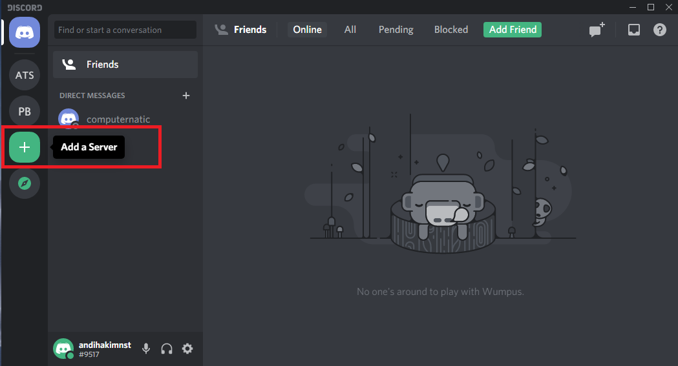
Task: Switch to the Blocked tab
Action: pyautogui.click(x=451, y=30)
